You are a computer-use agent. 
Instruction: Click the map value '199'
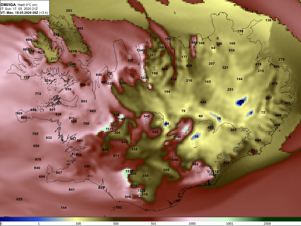240,31
